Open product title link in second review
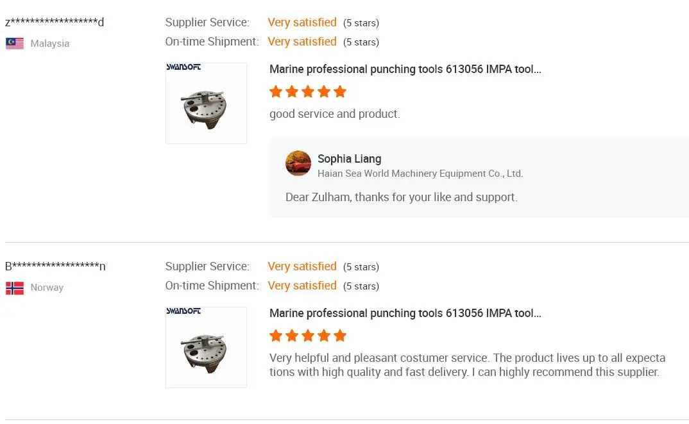The image size is (689, 424). click(x=405, y=313)
